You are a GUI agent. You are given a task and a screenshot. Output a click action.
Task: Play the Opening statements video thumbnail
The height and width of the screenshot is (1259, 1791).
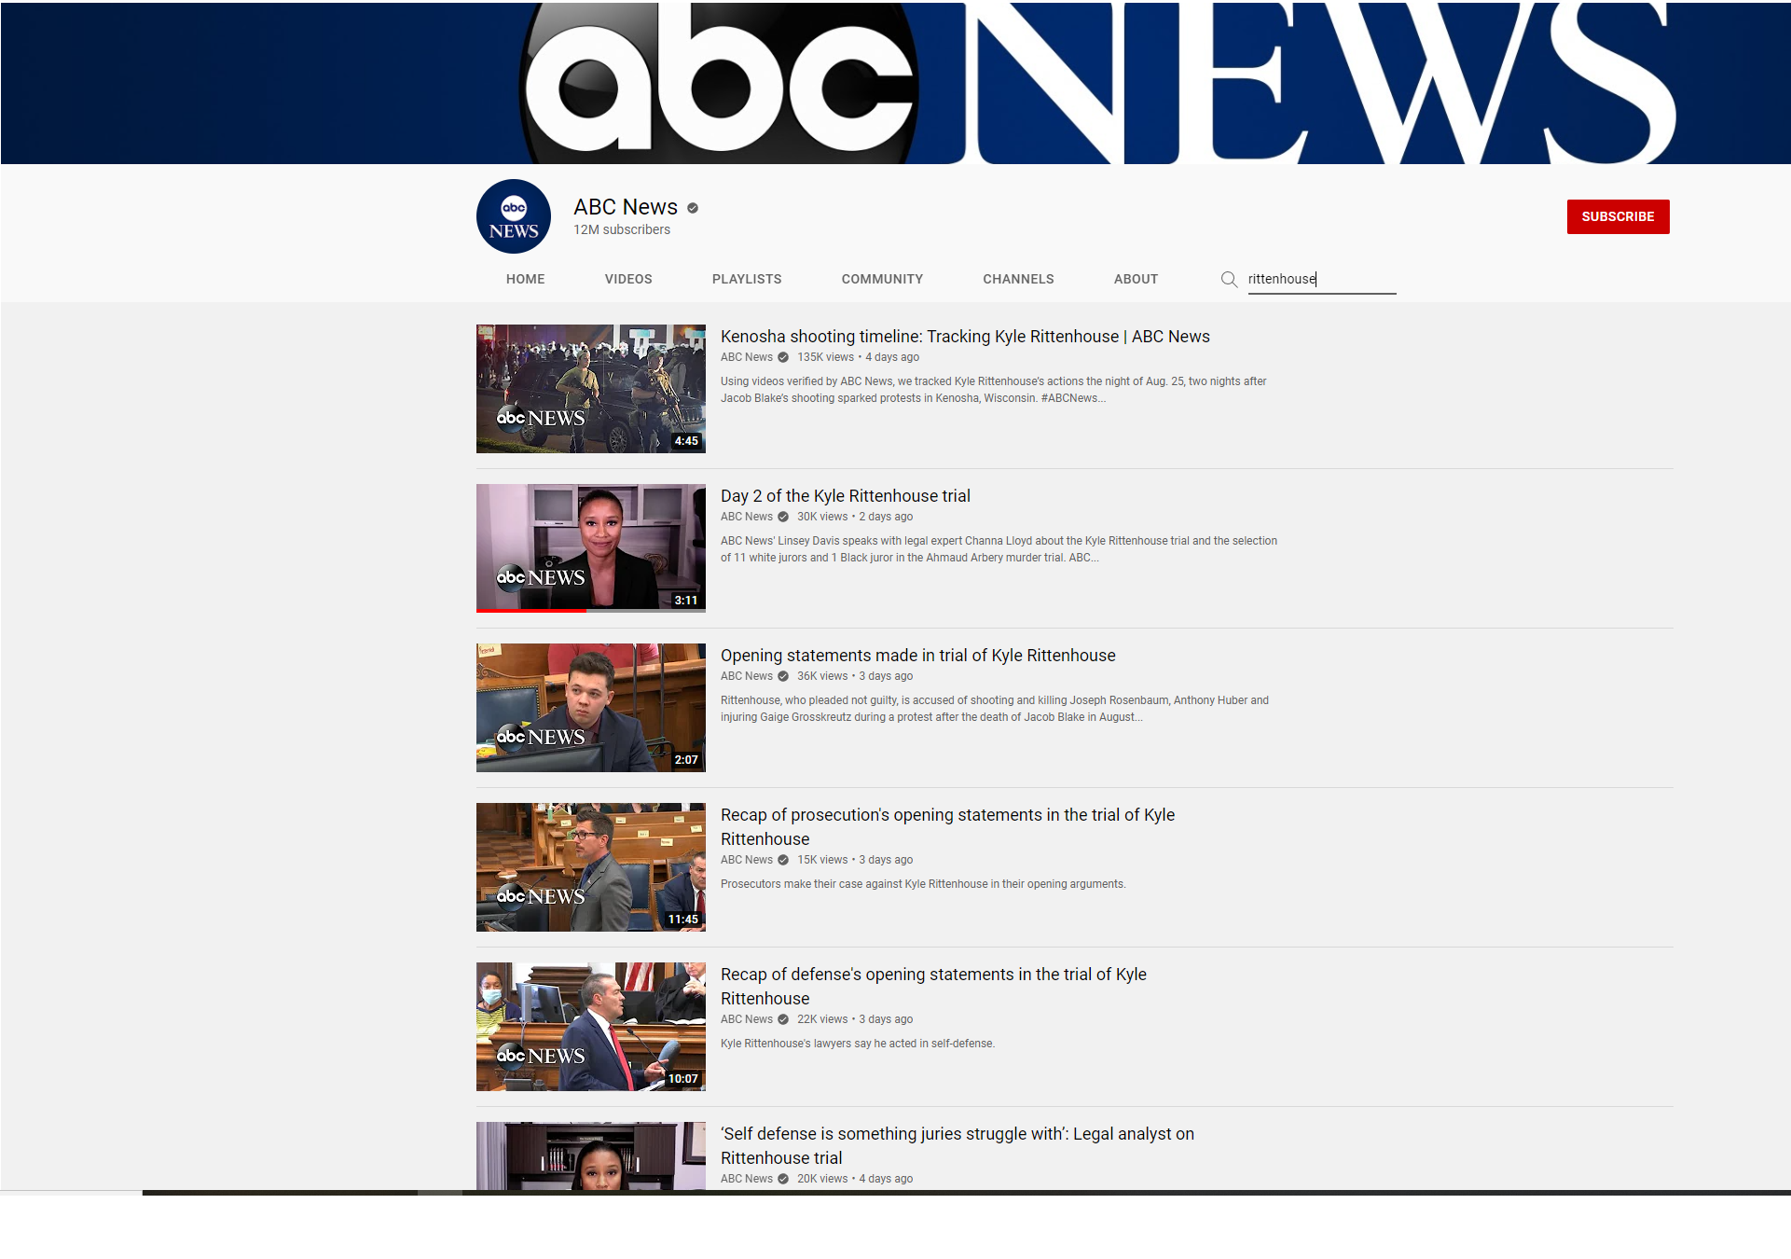click(x=591, y=708)
